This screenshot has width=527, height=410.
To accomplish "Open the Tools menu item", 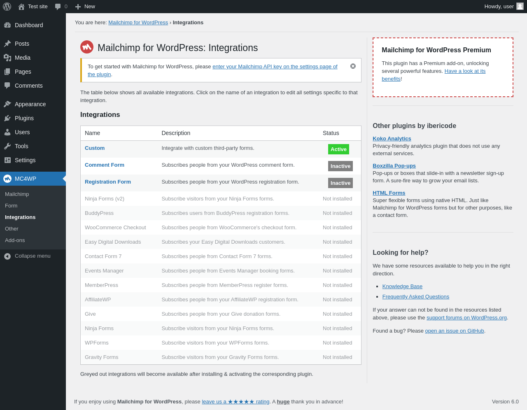I will pos(33,146).
